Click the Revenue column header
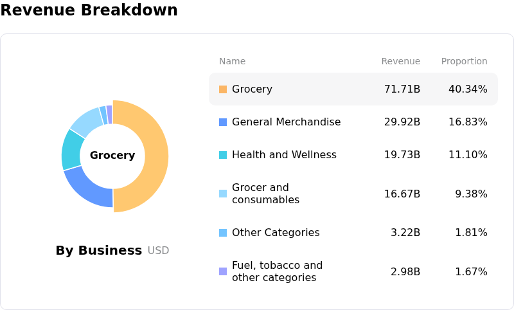Viewport: 514px width, 310px height. (400, 62)
